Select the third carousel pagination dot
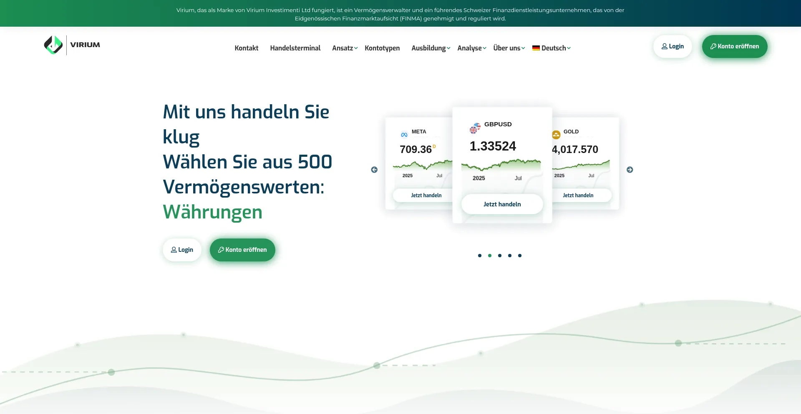This screenshot has width=801, height=414. [x=500, y=256]
